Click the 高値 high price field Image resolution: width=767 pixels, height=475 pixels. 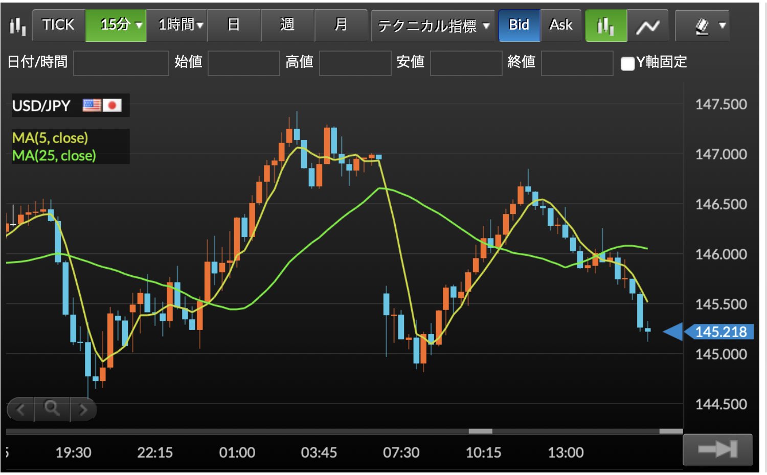[x=355, y=63]
